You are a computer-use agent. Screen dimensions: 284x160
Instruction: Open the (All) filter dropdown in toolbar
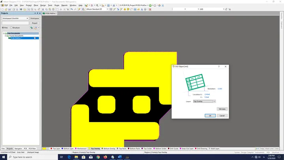coord(224,9)
